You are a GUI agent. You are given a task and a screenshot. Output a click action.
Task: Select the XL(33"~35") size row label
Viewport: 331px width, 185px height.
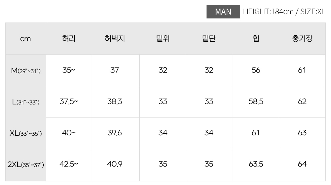click(x=25, y=133)
